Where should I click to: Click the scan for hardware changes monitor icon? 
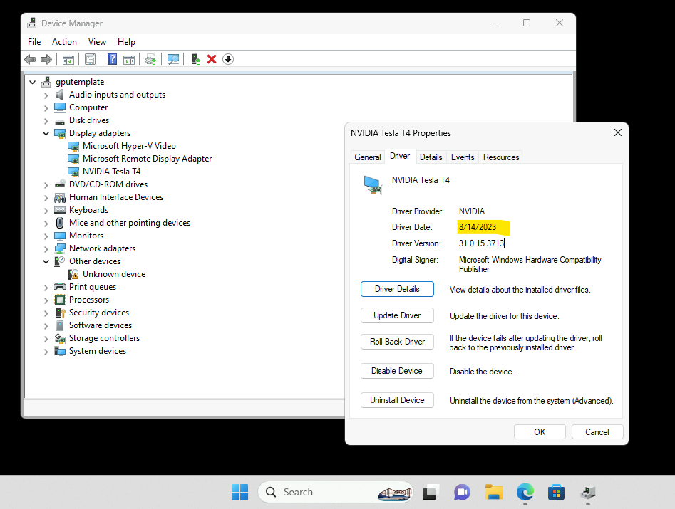(x=173, y=59)
